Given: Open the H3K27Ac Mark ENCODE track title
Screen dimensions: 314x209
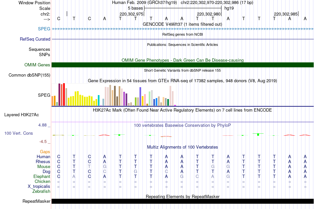Looking at the screenshot, I should [182, 110].
